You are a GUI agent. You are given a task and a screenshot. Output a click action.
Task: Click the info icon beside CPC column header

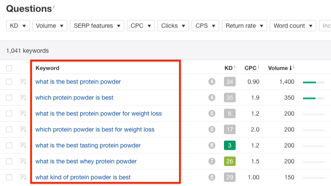(258, 67)
